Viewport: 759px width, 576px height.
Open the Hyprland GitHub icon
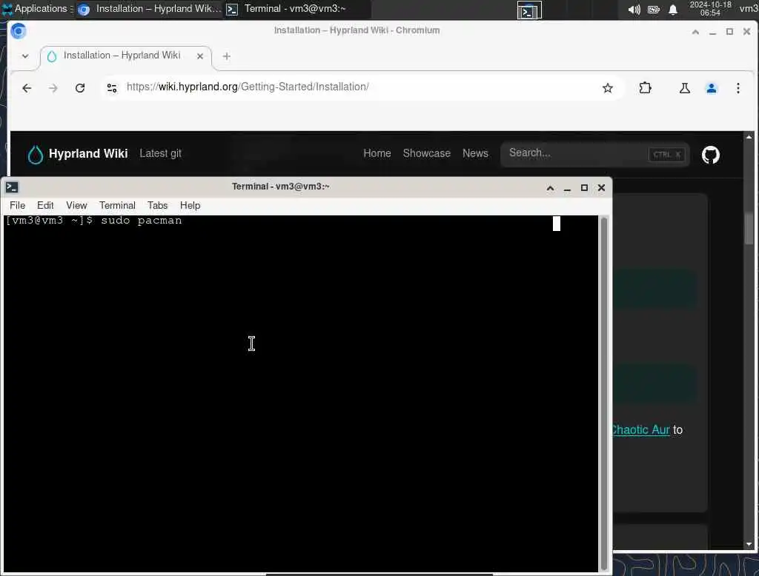pyautogui.click(x=711, y=155)
